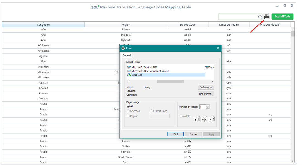Select the Oman region cell
Image resolution: width=302 pixels, height=165 pixels.
click(x=126, y=141)
